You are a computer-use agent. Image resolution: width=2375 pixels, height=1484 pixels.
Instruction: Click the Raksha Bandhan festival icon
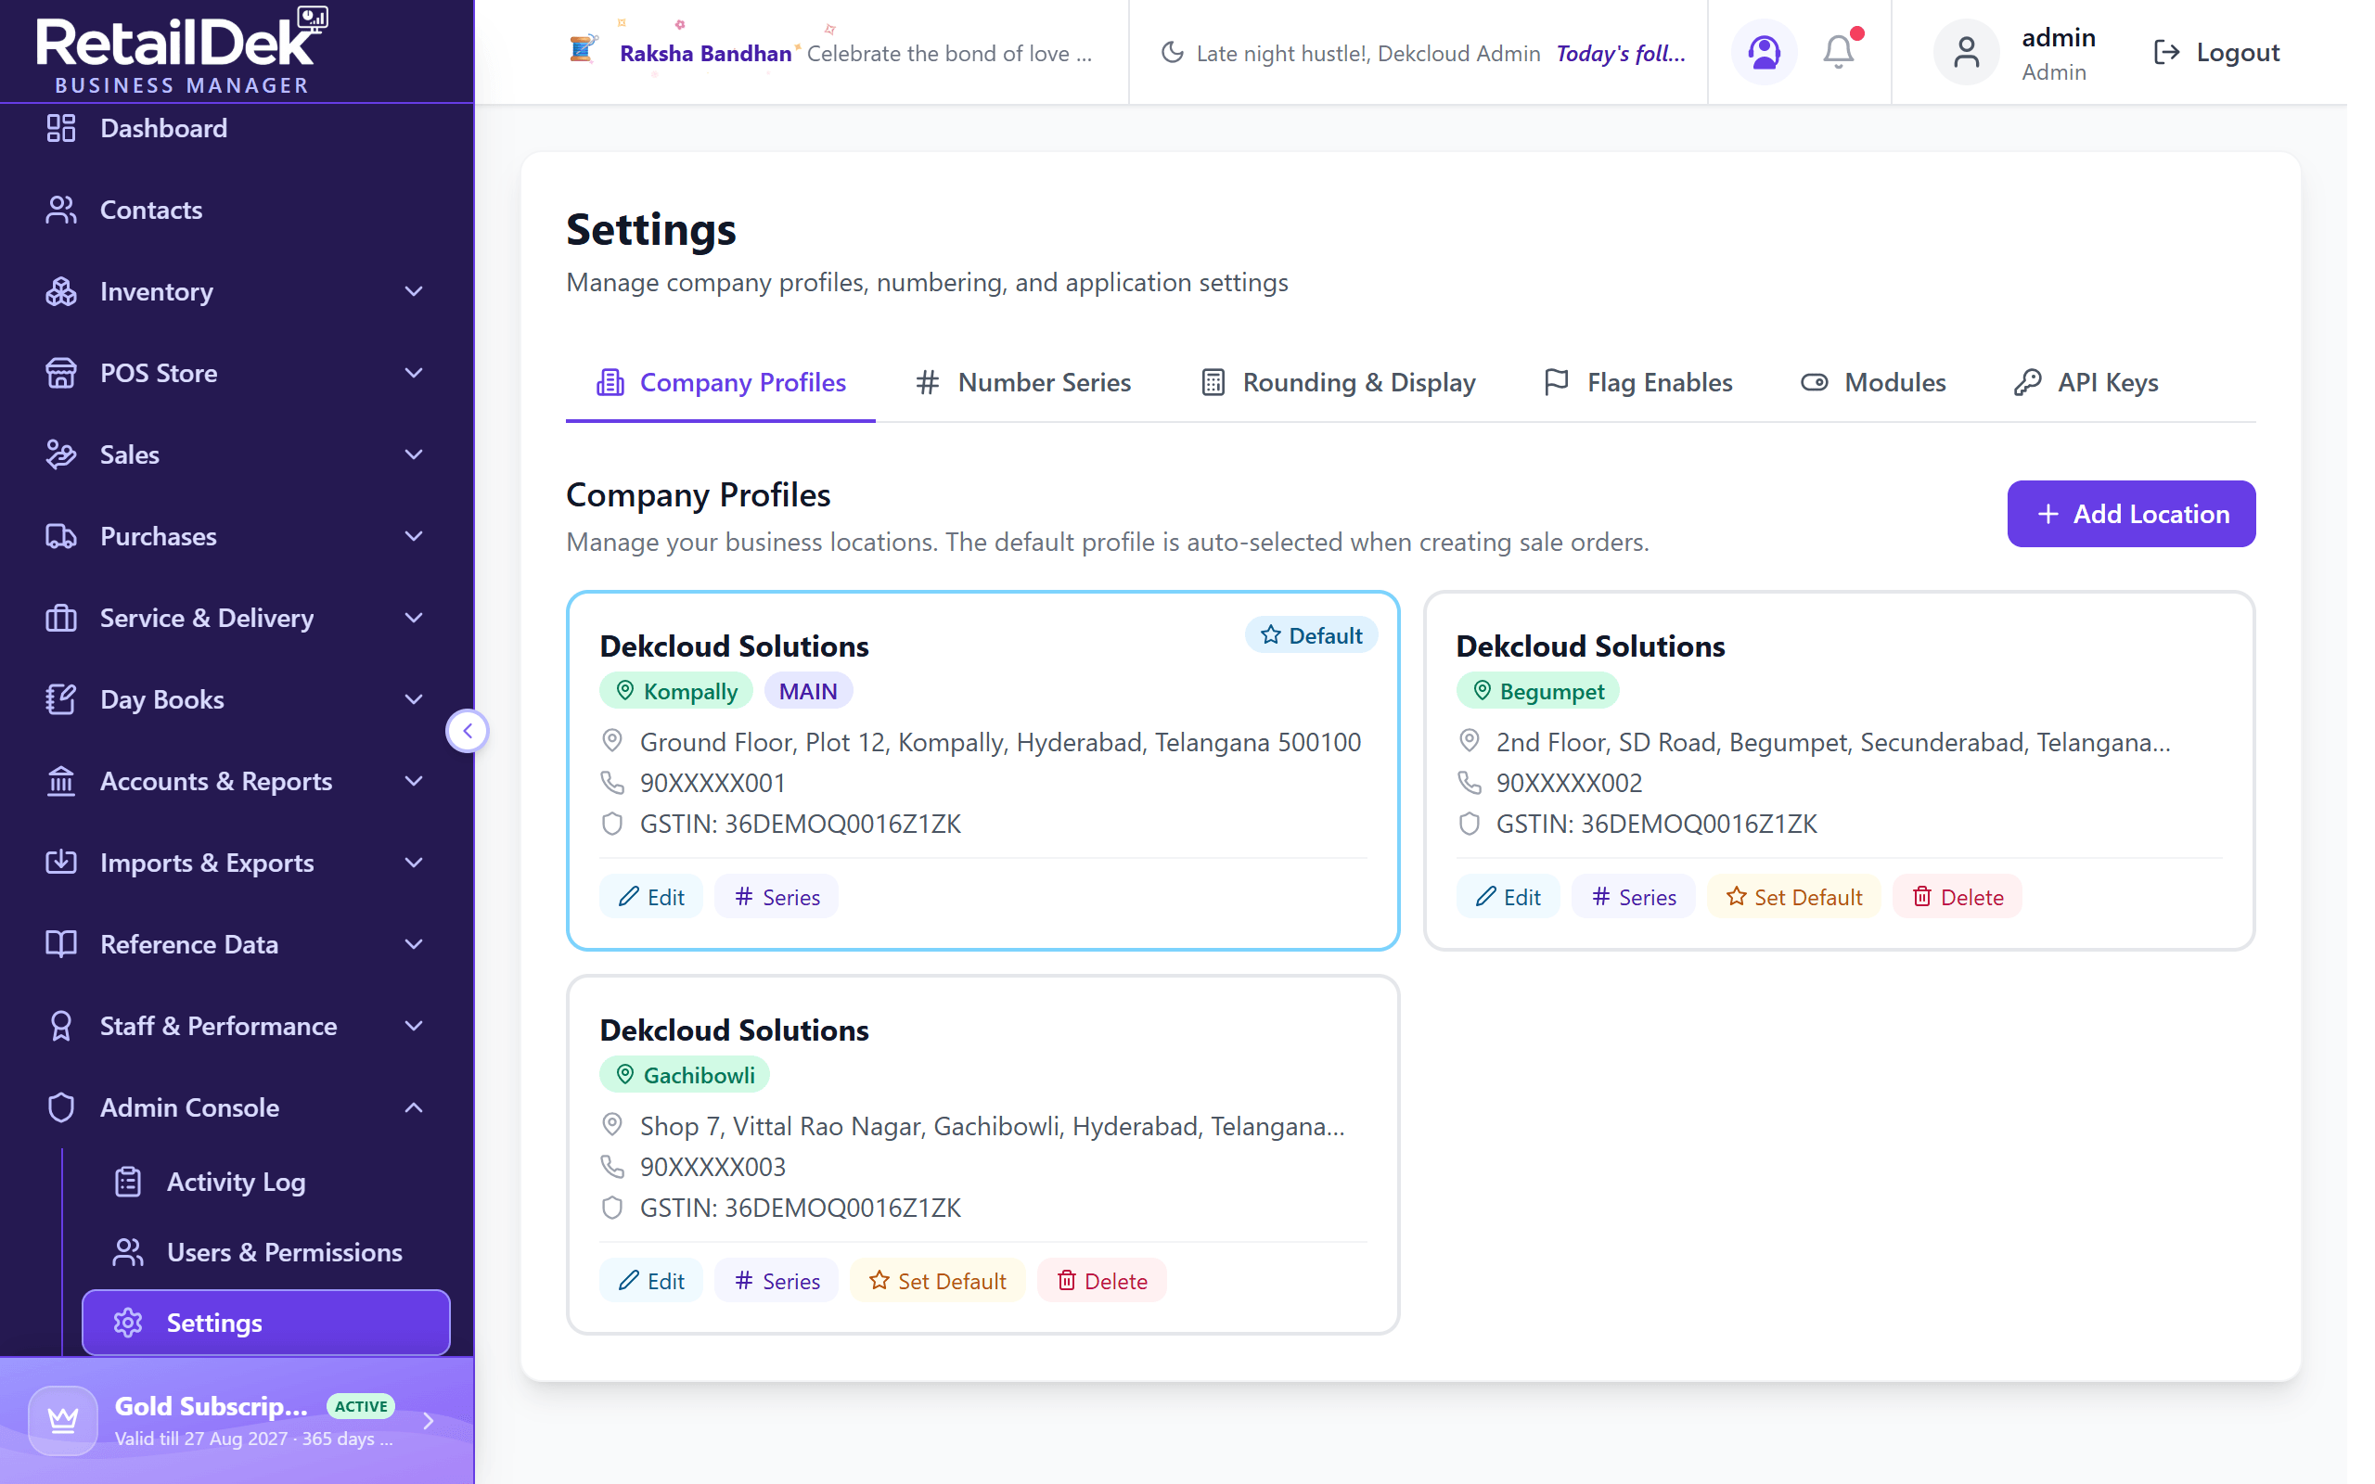(x=582, y=49)
